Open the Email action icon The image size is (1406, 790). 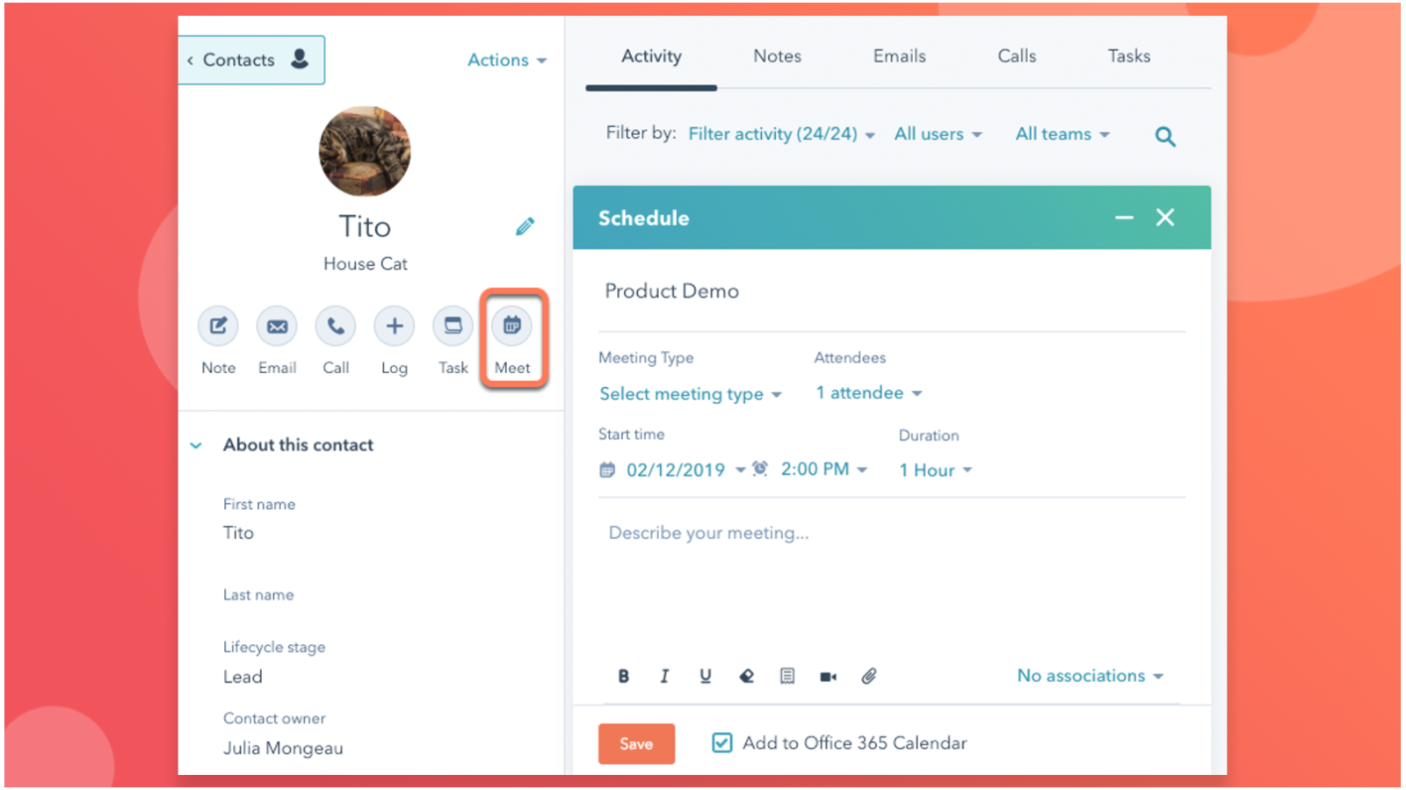pos(277,327)
